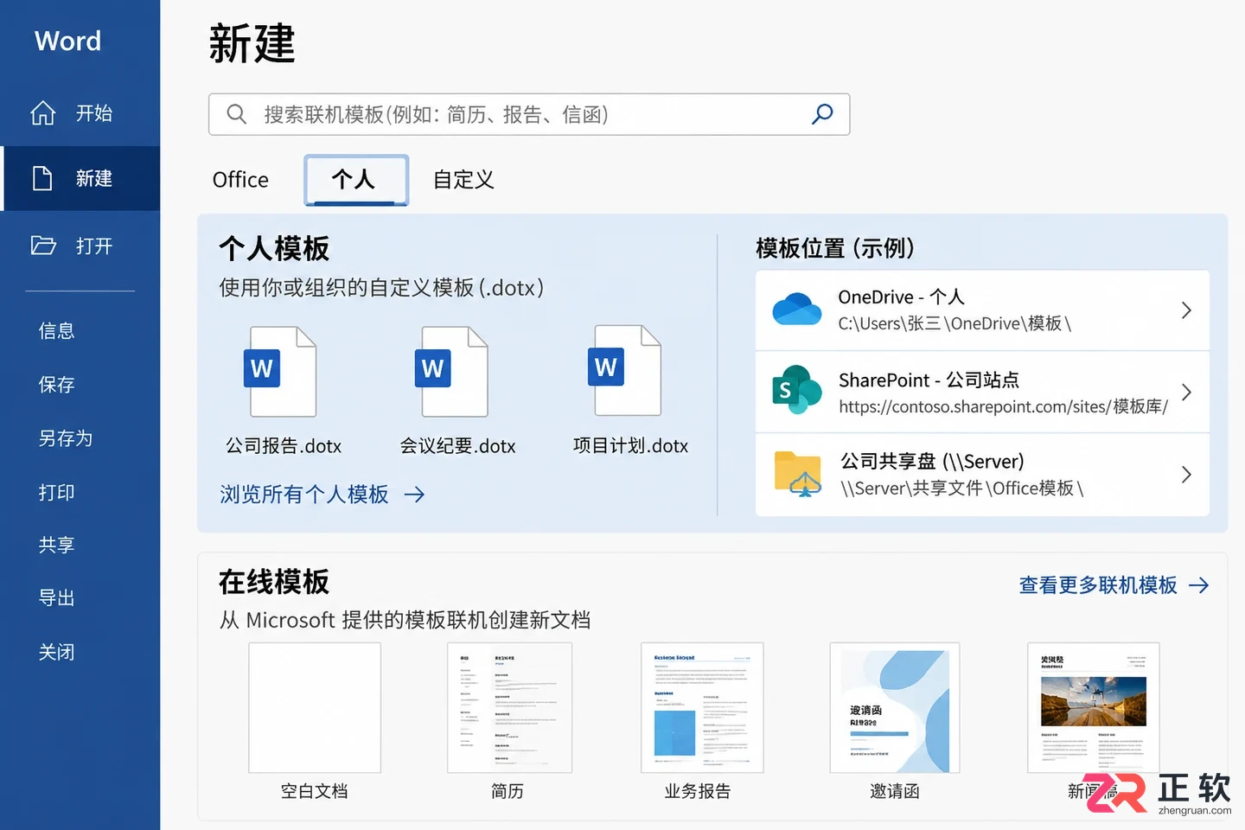The height and width of the screenshot is (830, 1245).
Task: Click the OneDrive - 个人 location title
Action: 901,297
